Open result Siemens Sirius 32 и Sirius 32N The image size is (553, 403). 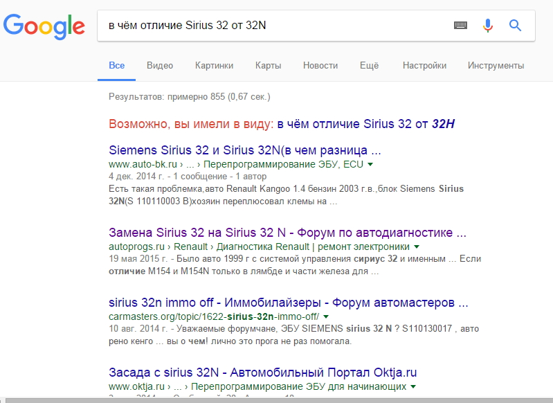245,150
